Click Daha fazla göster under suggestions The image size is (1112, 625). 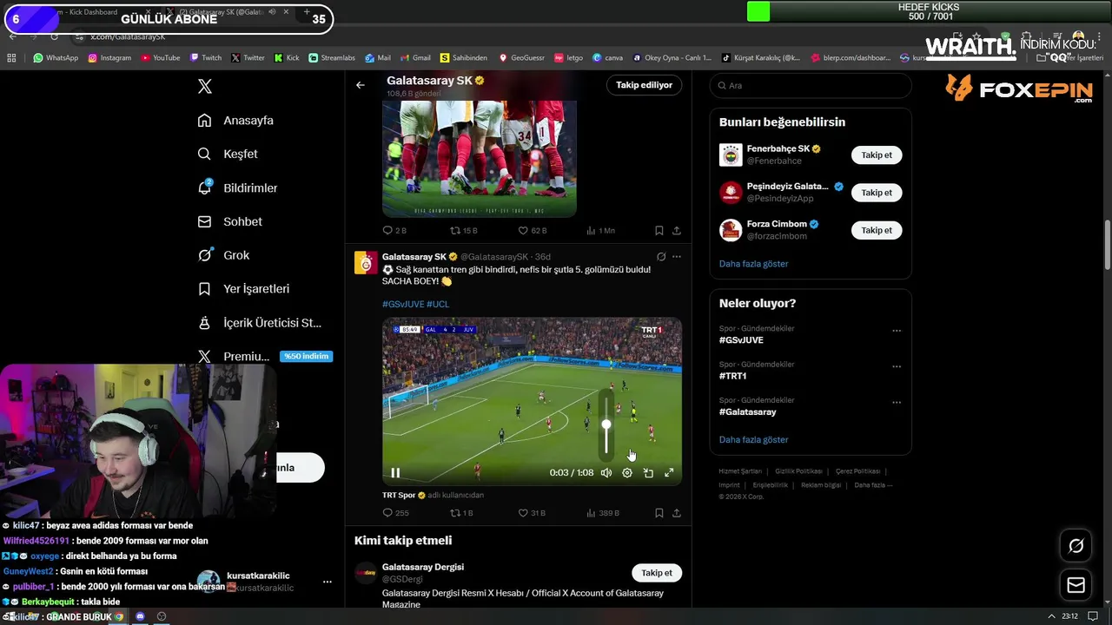pos(753,264)
